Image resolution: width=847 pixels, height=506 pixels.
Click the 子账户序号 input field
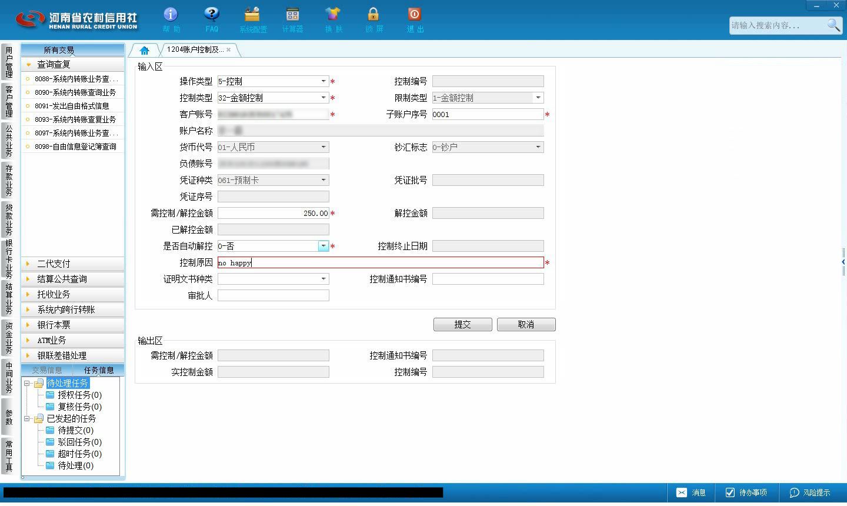(x=488, y=114)
